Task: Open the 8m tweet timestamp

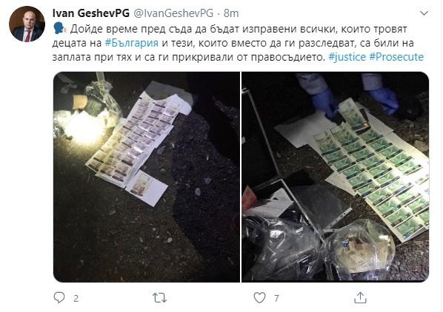Action: [x=231, y=13]
